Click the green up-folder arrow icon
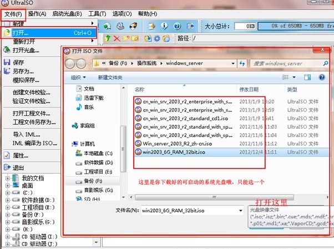 (x=107, y=38)
